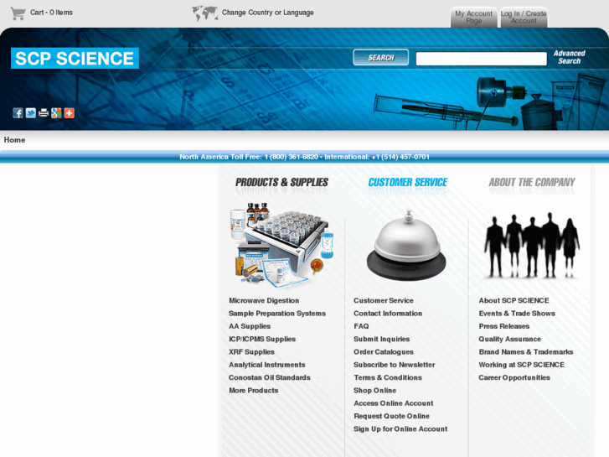
Task: Open More Products link
Action: (x=254, y=391)
